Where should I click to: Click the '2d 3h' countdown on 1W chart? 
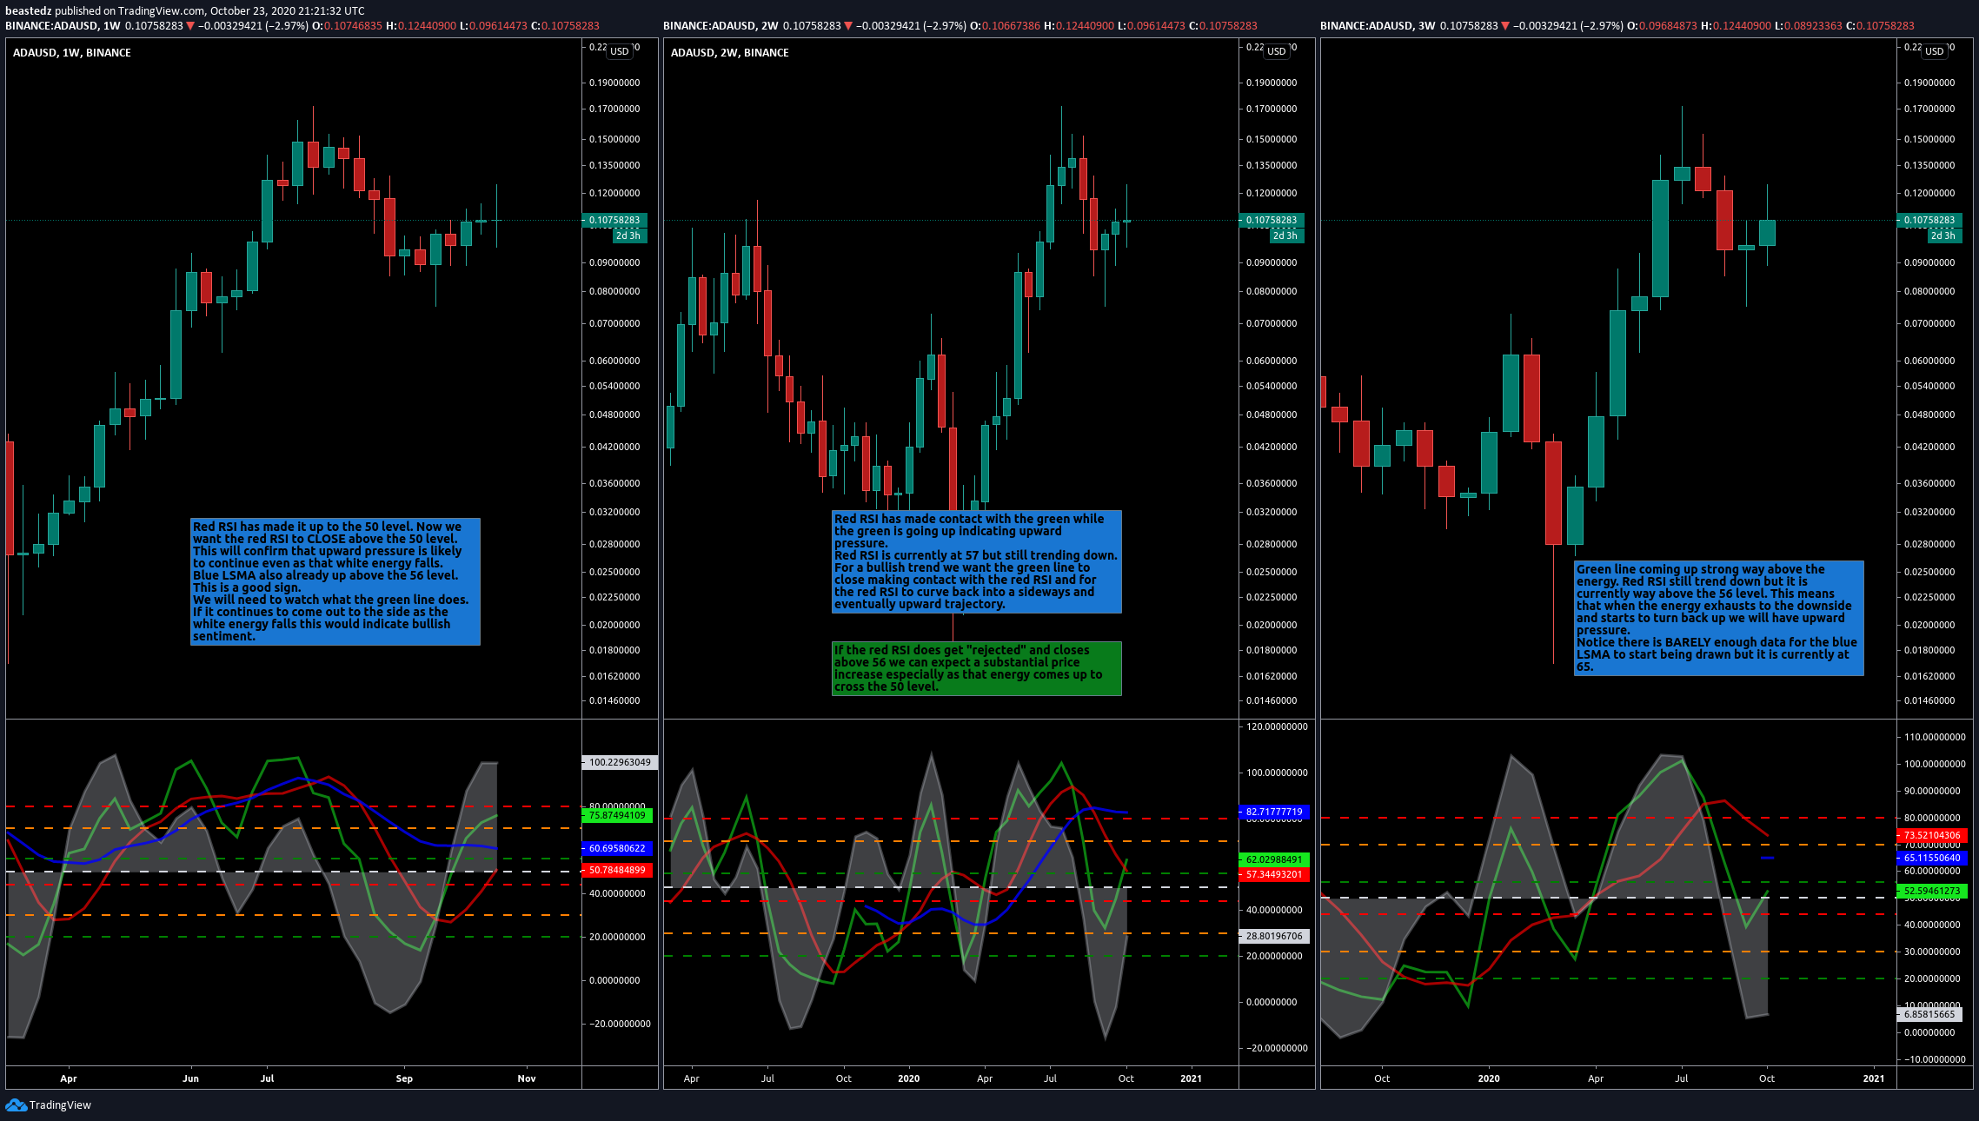(628, 235)
